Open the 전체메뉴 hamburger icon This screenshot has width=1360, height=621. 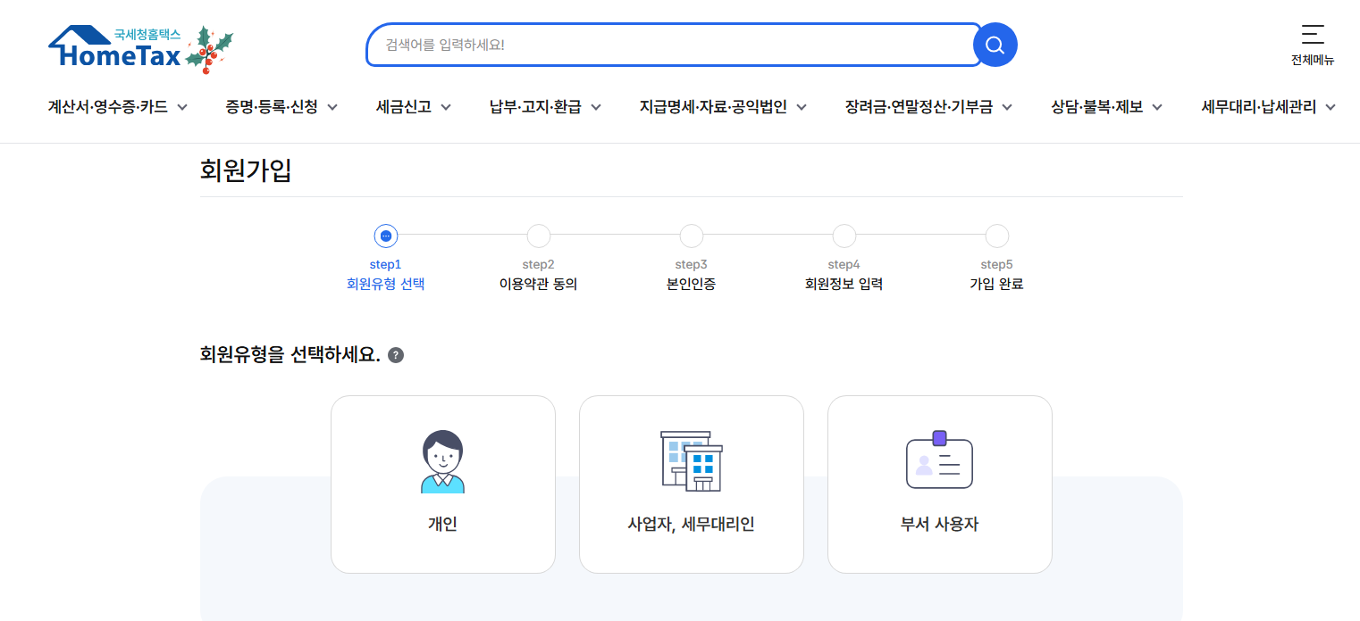pos(1313,35)
